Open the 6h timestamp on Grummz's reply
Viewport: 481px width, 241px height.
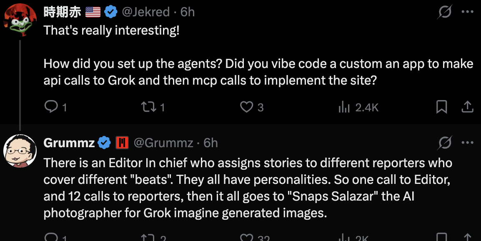(x=210, y=143)
